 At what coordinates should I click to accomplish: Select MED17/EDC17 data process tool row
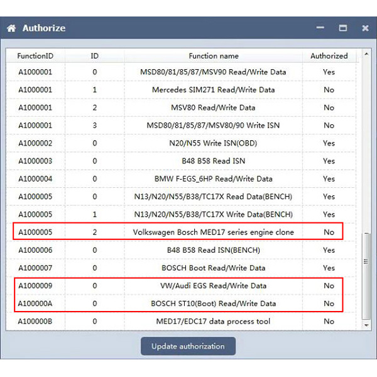coord(181,321)
